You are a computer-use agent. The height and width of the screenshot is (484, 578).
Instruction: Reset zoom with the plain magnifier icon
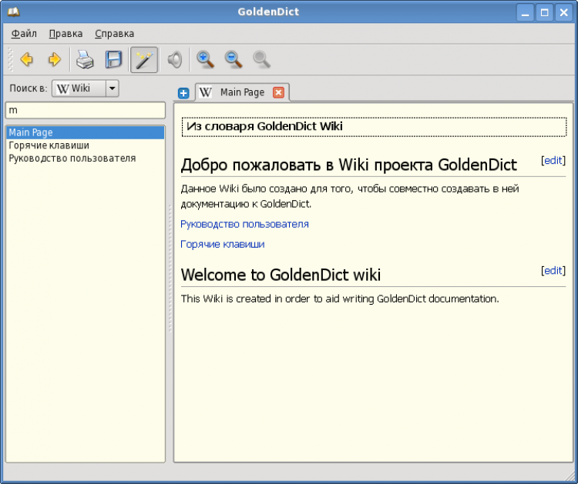[262, 59]
